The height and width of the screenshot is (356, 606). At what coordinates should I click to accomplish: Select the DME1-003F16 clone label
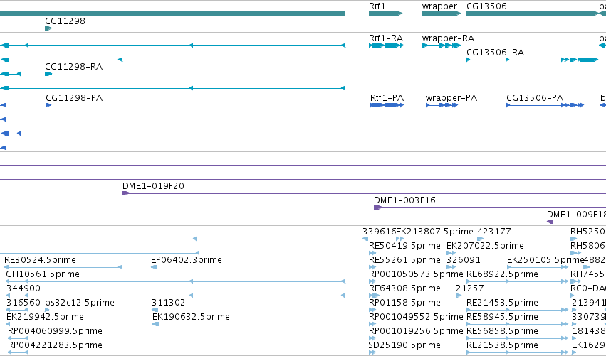coord(404,200)
